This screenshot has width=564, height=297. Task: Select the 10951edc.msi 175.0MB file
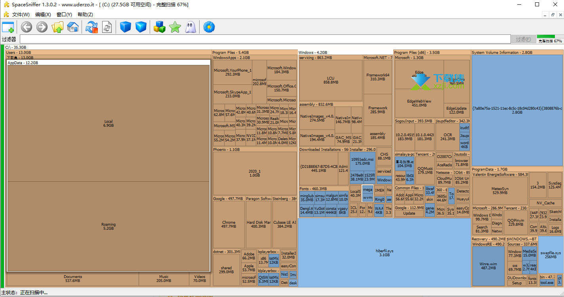coord(362,161)
